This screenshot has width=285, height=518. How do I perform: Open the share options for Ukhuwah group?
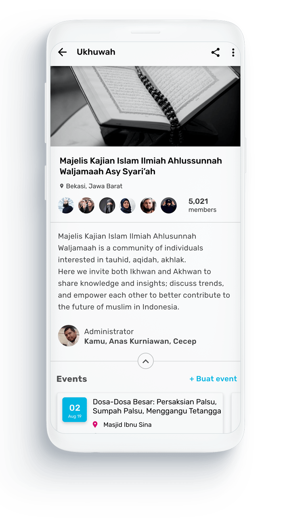(215, 52)
